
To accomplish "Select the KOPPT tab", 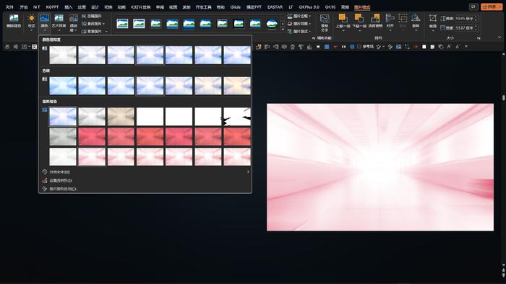I will pyautogui.click(x=52, y=6).
